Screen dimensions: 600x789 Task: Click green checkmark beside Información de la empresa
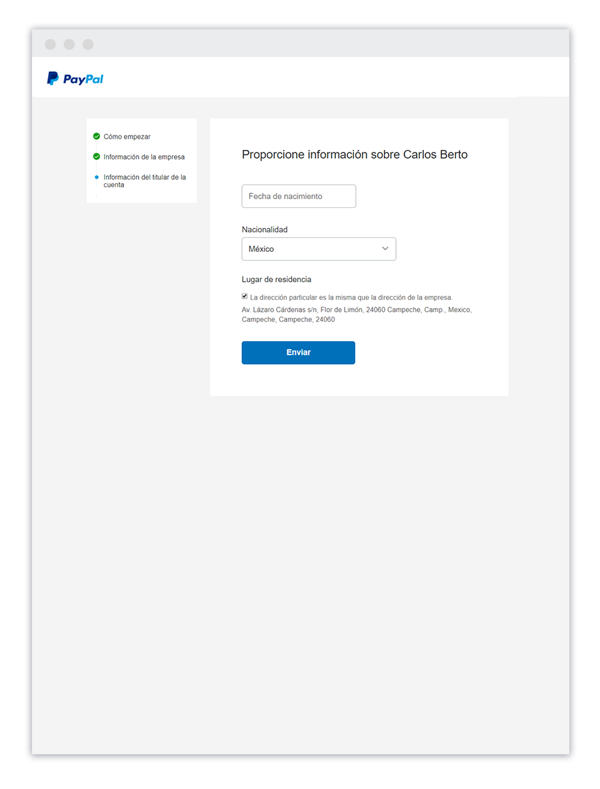97,157
